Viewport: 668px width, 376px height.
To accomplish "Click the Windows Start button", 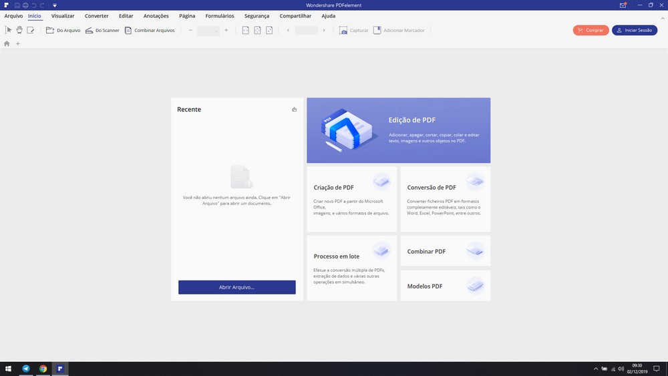I will [8, 369].
